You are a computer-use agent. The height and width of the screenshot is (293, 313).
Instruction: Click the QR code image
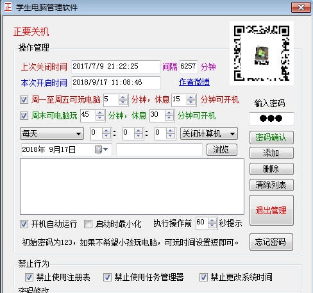(x=262, y=53)
